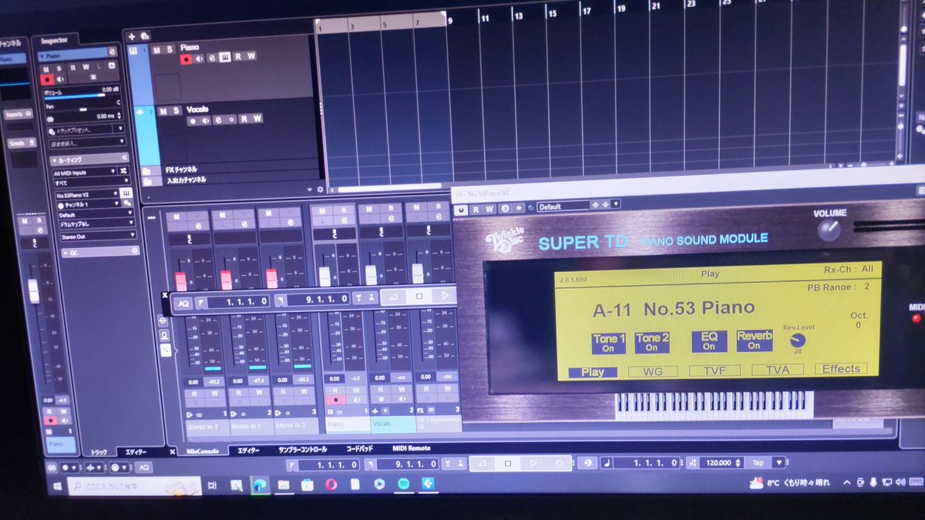Solo the Vocals track in track list
The image size is (925, 520).
point(176,111)
